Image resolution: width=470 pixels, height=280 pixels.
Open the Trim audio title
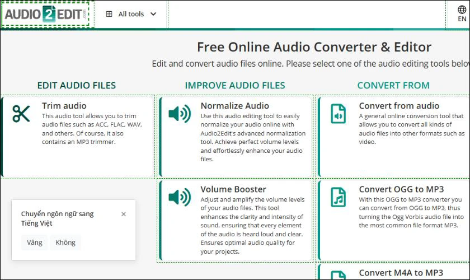[x=64, y=106]
